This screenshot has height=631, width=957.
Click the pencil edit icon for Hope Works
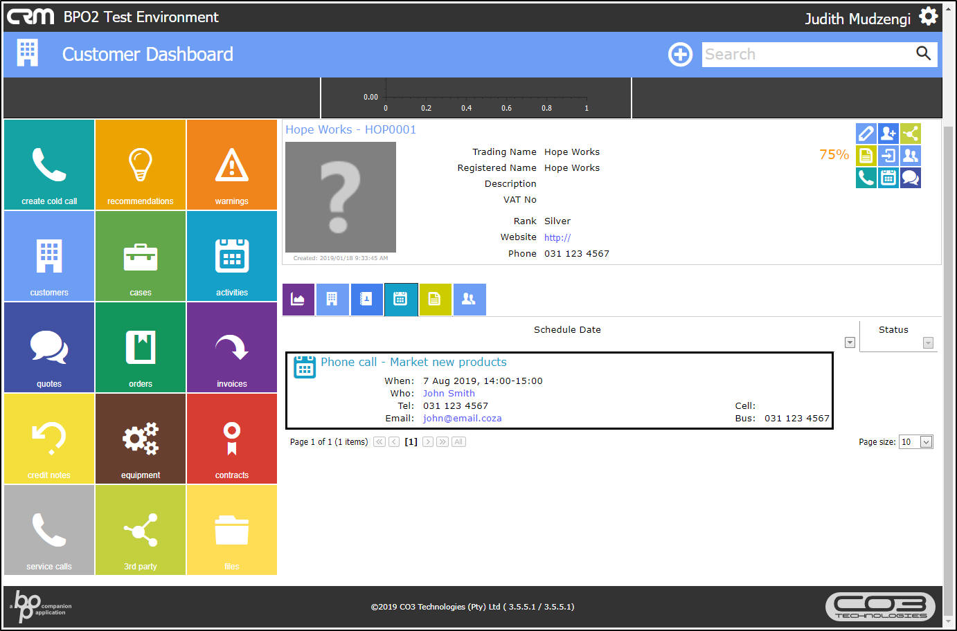(866, 133)
